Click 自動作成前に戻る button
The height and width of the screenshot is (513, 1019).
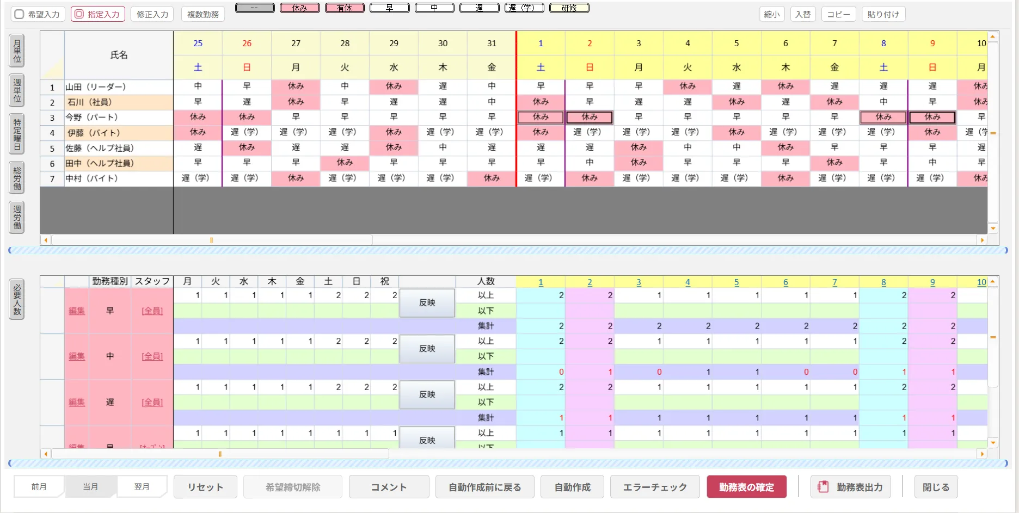click(x=484, y=487)
